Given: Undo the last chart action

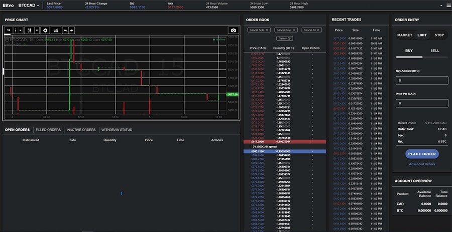Looking at the screenshot, I should [65, 31].
